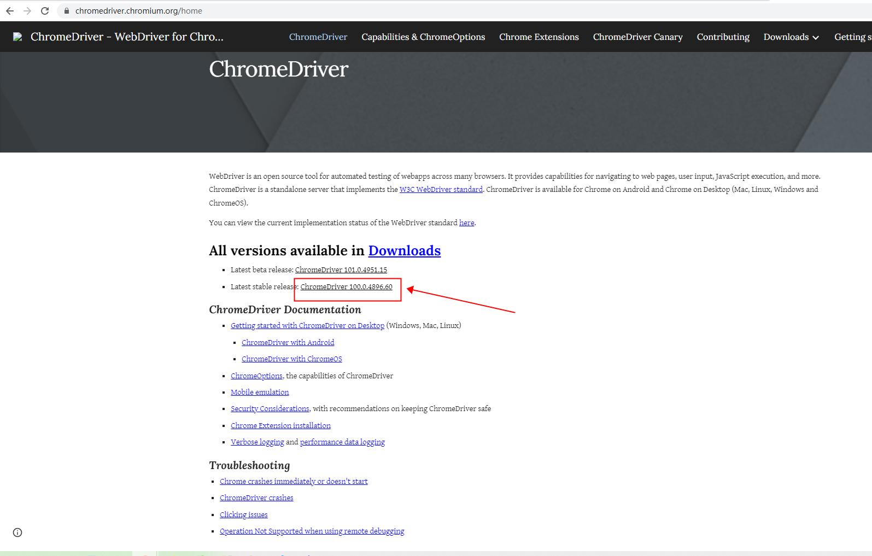Click the ChromeDriver site logo icon

coord(17,37)
